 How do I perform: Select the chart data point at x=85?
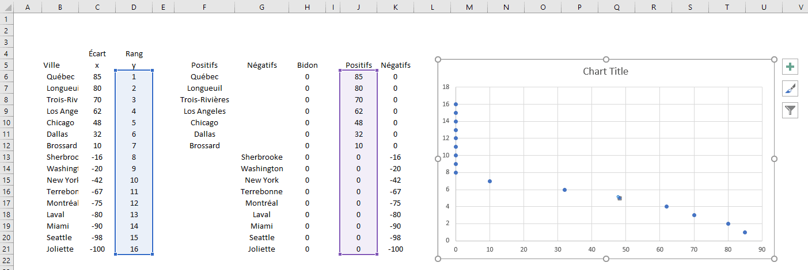pos(745,232)
